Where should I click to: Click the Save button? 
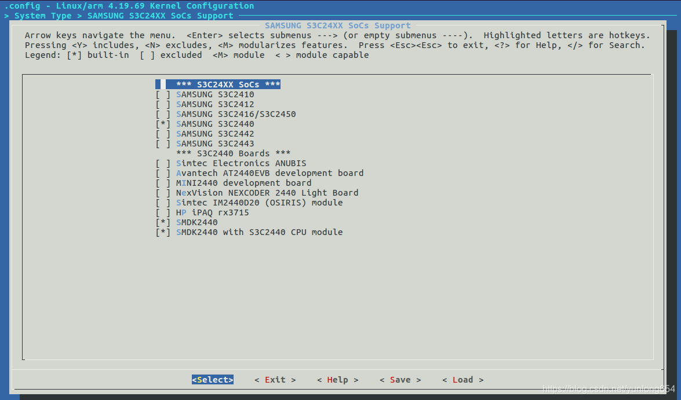point(400,380)
